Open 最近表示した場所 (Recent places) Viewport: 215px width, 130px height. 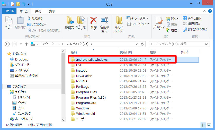24,75
